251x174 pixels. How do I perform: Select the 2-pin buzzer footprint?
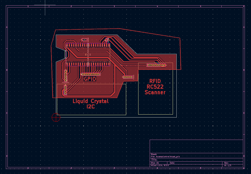click(84, 39)
